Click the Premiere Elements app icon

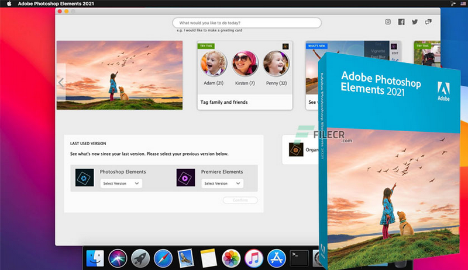[x=185, y=178]
